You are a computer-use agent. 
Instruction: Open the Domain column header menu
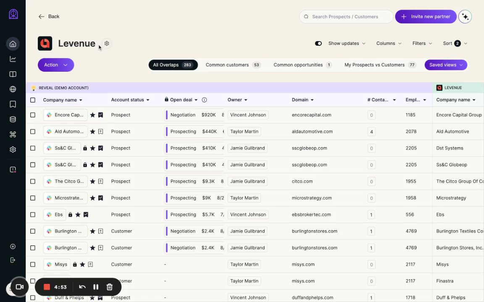pos(302,100)
